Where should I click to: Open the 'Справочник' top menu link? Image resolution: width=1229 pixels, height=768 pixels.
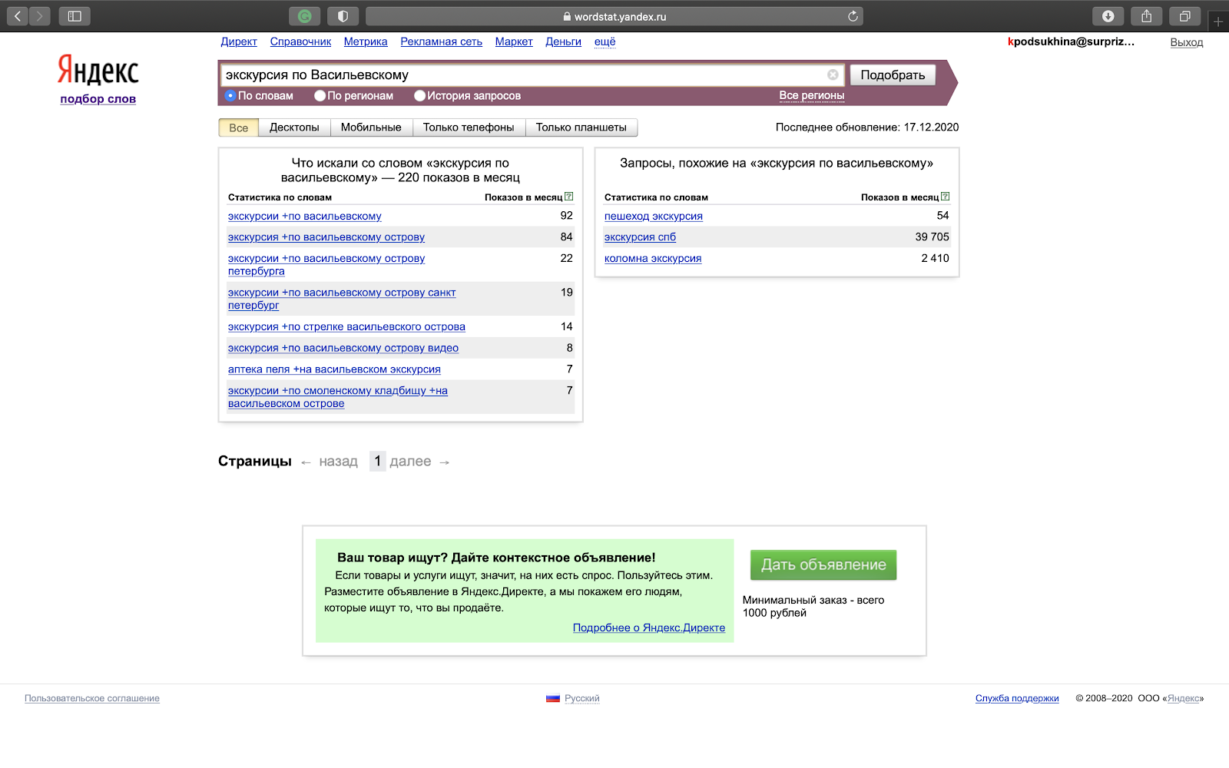(300, 41)
